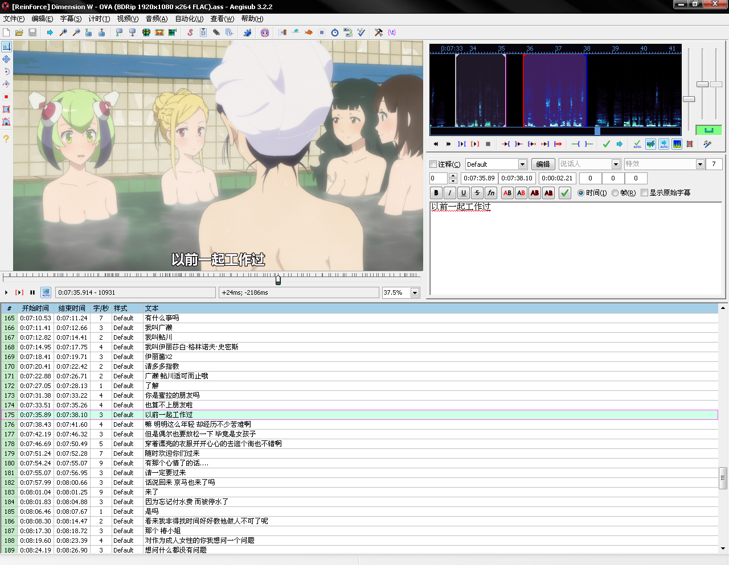Viewport: 729px width, 565px height.
Task: Enable 显示原始字幕 checkbox
Action: click(x=645, y=193)
